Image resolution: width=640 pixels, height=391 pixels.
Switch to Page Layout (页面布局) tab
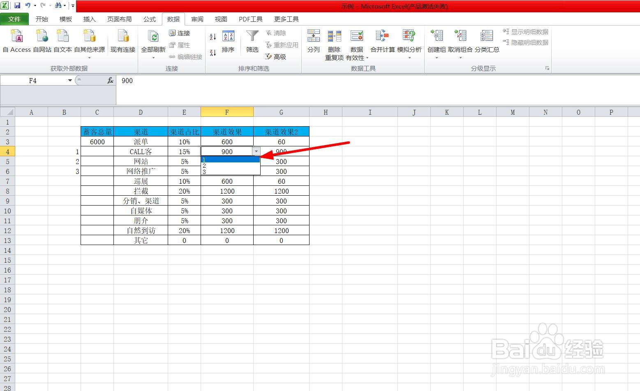point(119,19)
